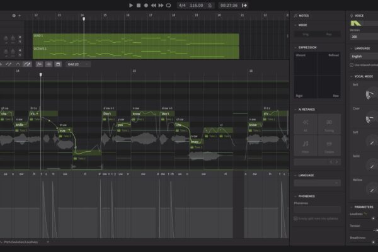Click the Belt vocal mode knob
Viewport: 378px width, 252px height.
(371, 94)
